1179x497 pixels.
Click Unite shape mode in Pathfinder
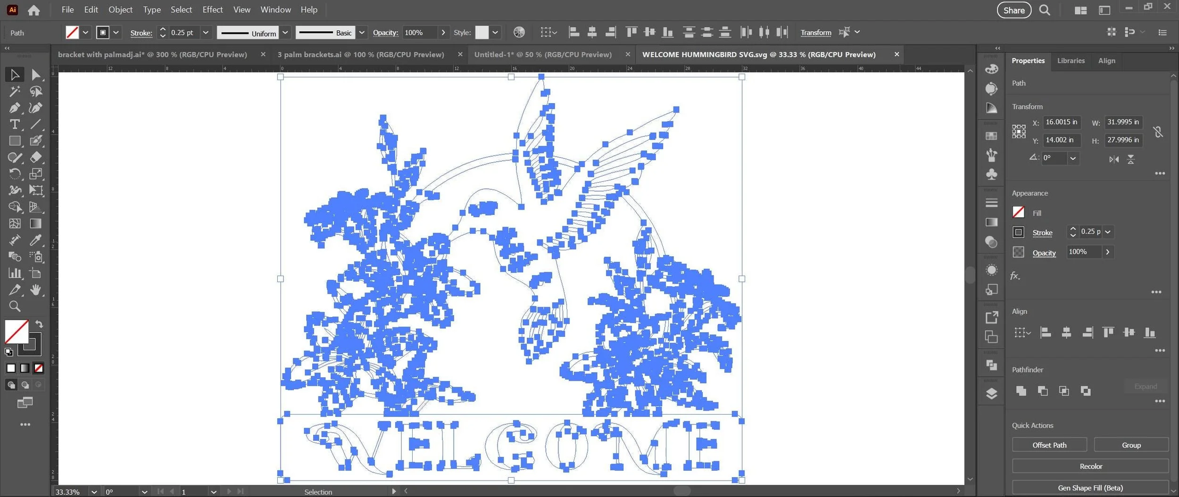click(1021, 391)
